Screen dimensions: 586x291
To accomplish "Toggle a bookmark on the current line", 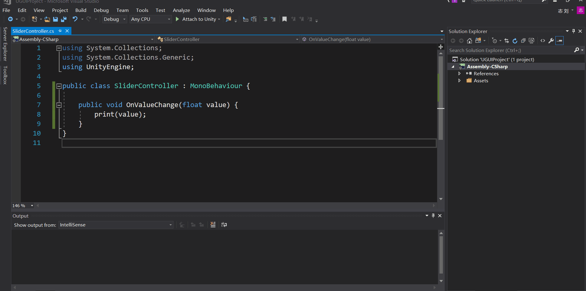I will coord(284,19).
